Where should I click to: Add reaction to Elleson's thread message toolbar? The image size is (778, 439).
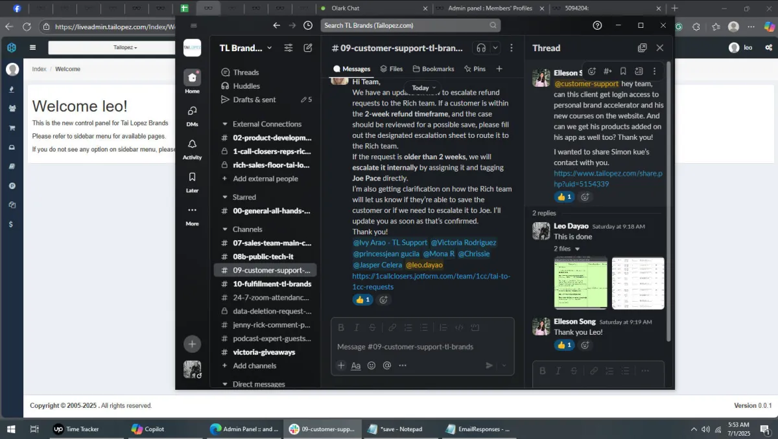pyautogui.click(x=592, y=71)
